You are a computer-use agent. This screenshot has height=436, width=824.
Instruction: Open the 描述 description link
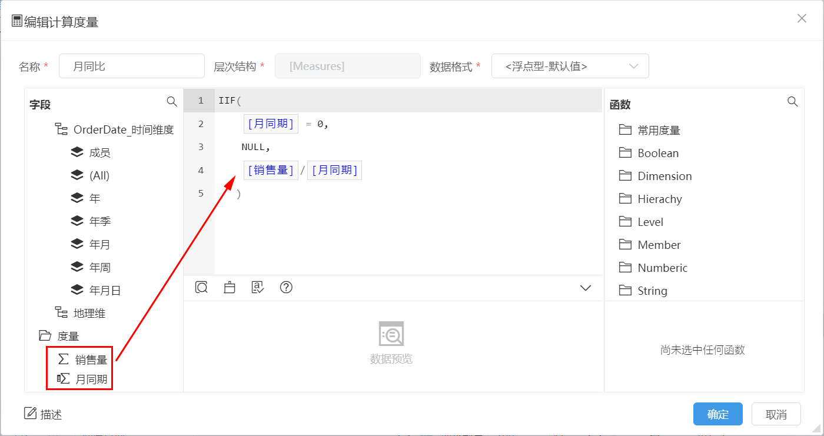tap(51, 414)
